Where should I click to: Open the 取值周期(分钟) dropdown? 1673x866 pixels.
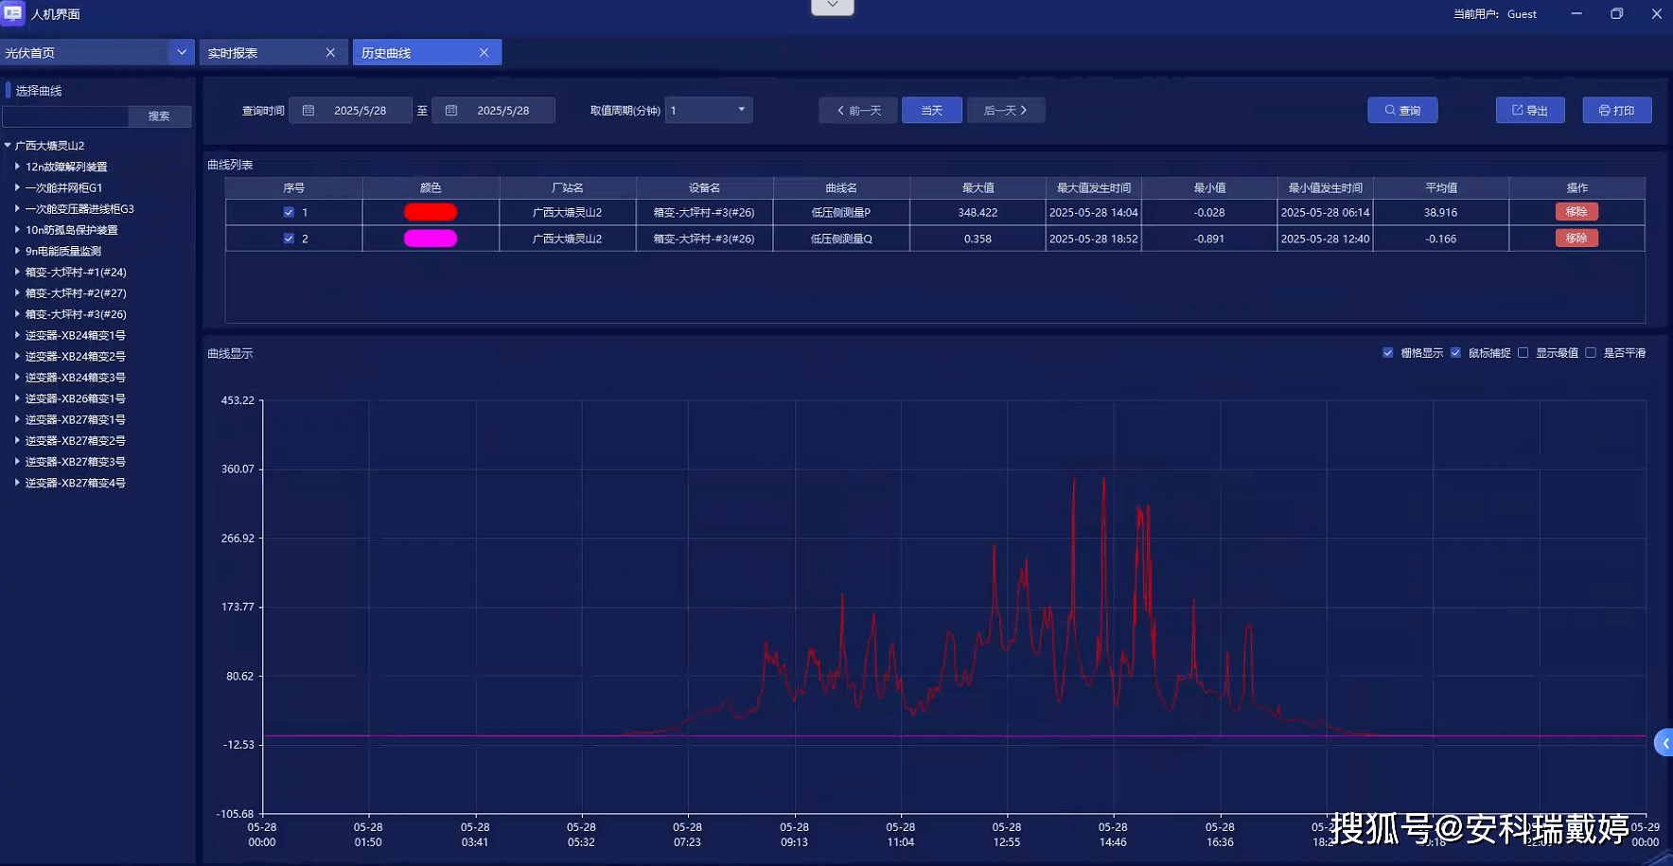point(709,111)
